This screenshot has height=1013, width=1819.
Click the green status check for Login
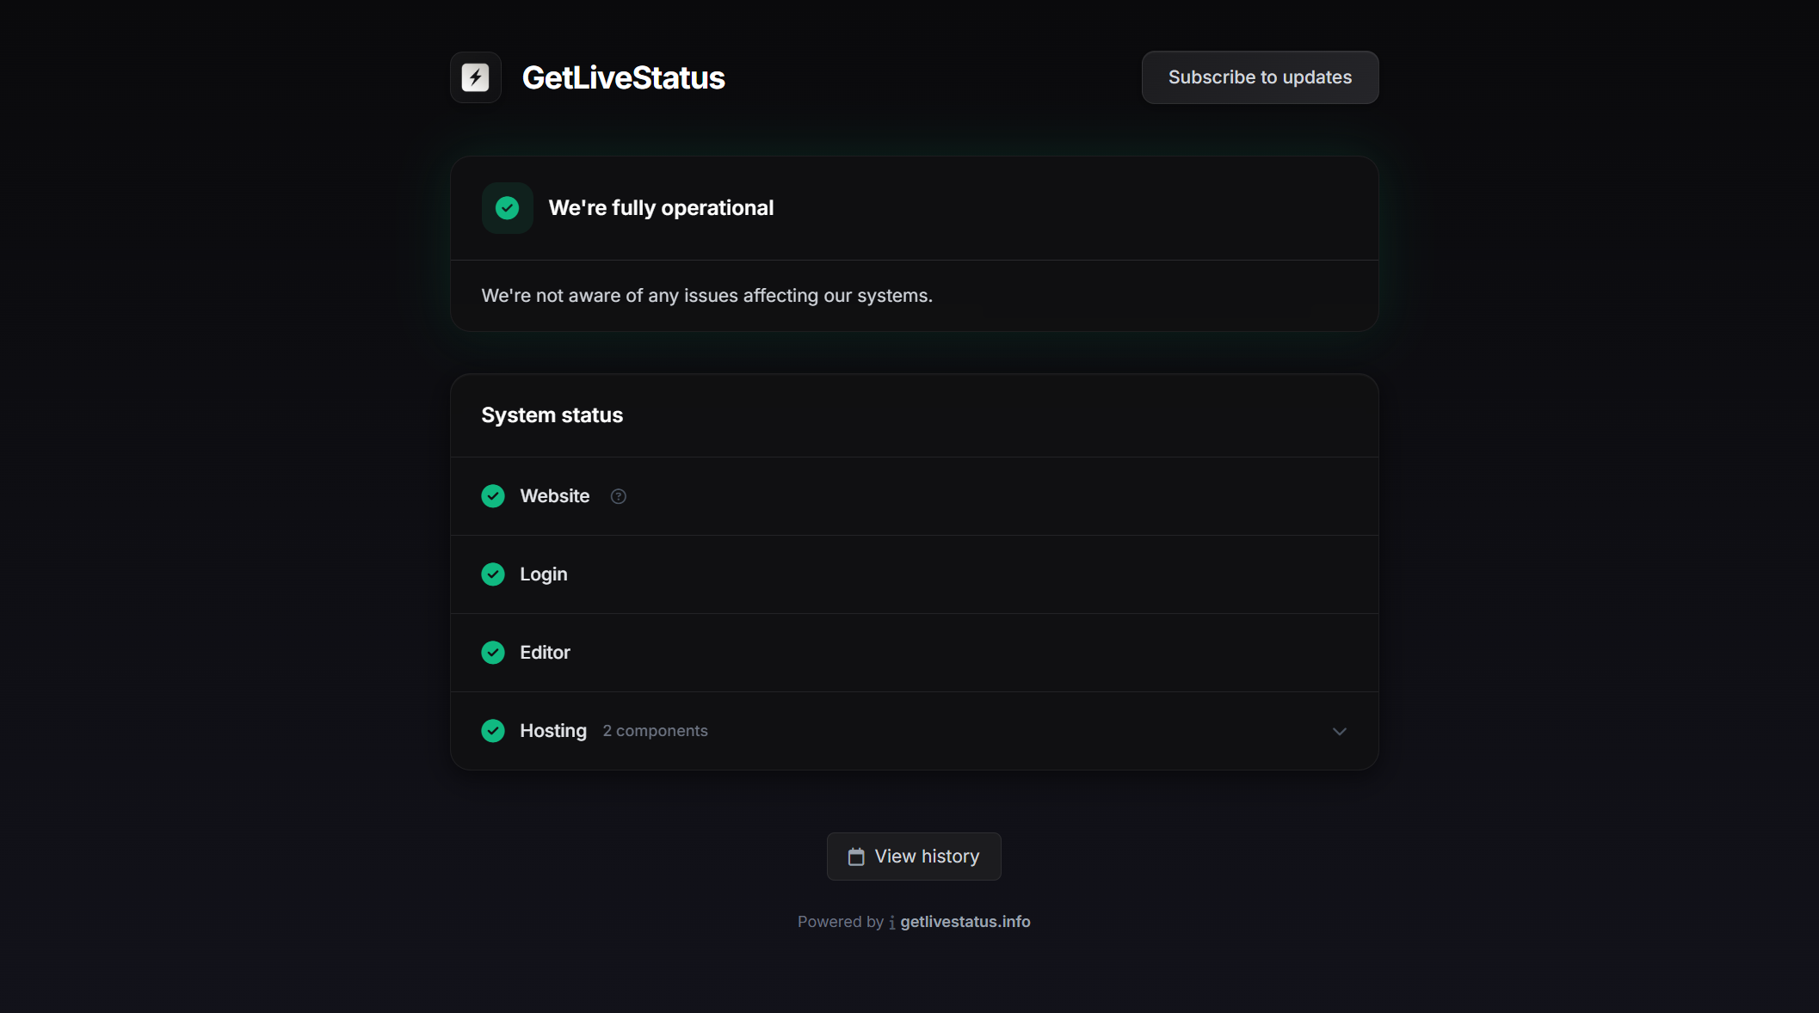coord(493,574)
